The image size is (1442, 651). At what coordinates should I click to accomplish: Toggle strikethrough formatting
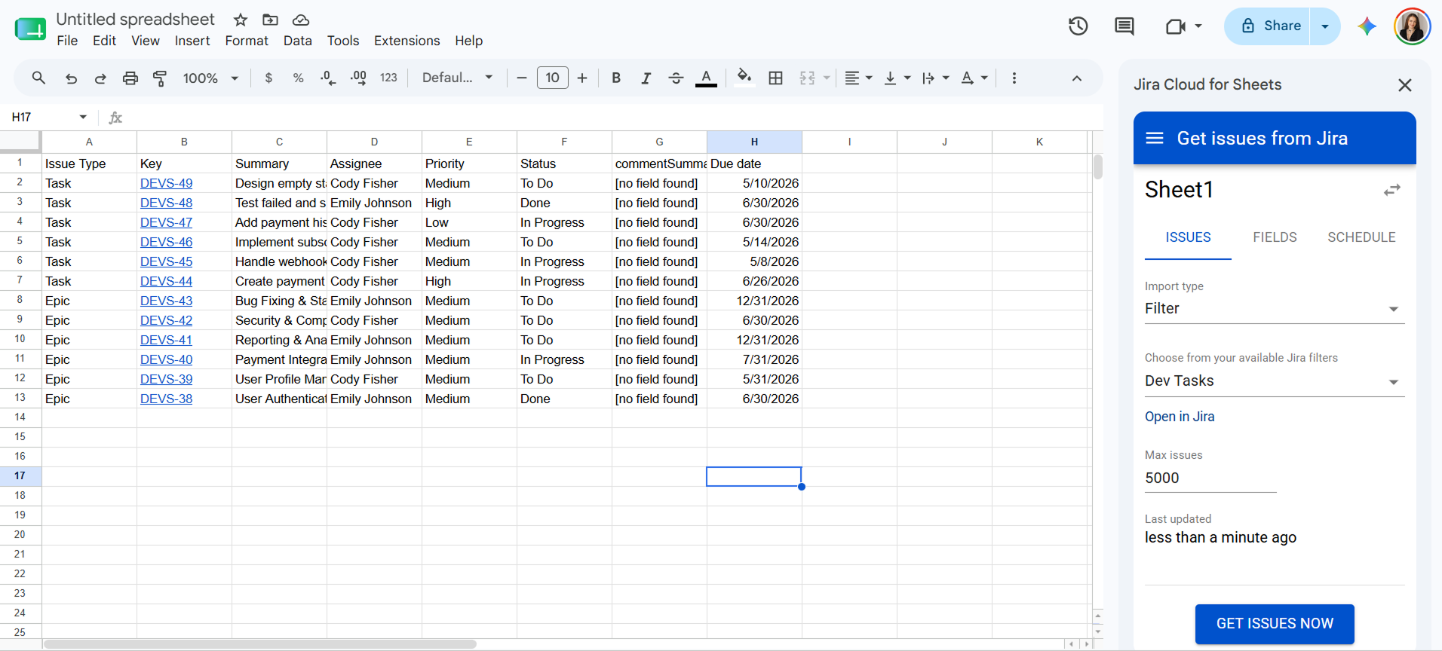click(x=676, y=78)
